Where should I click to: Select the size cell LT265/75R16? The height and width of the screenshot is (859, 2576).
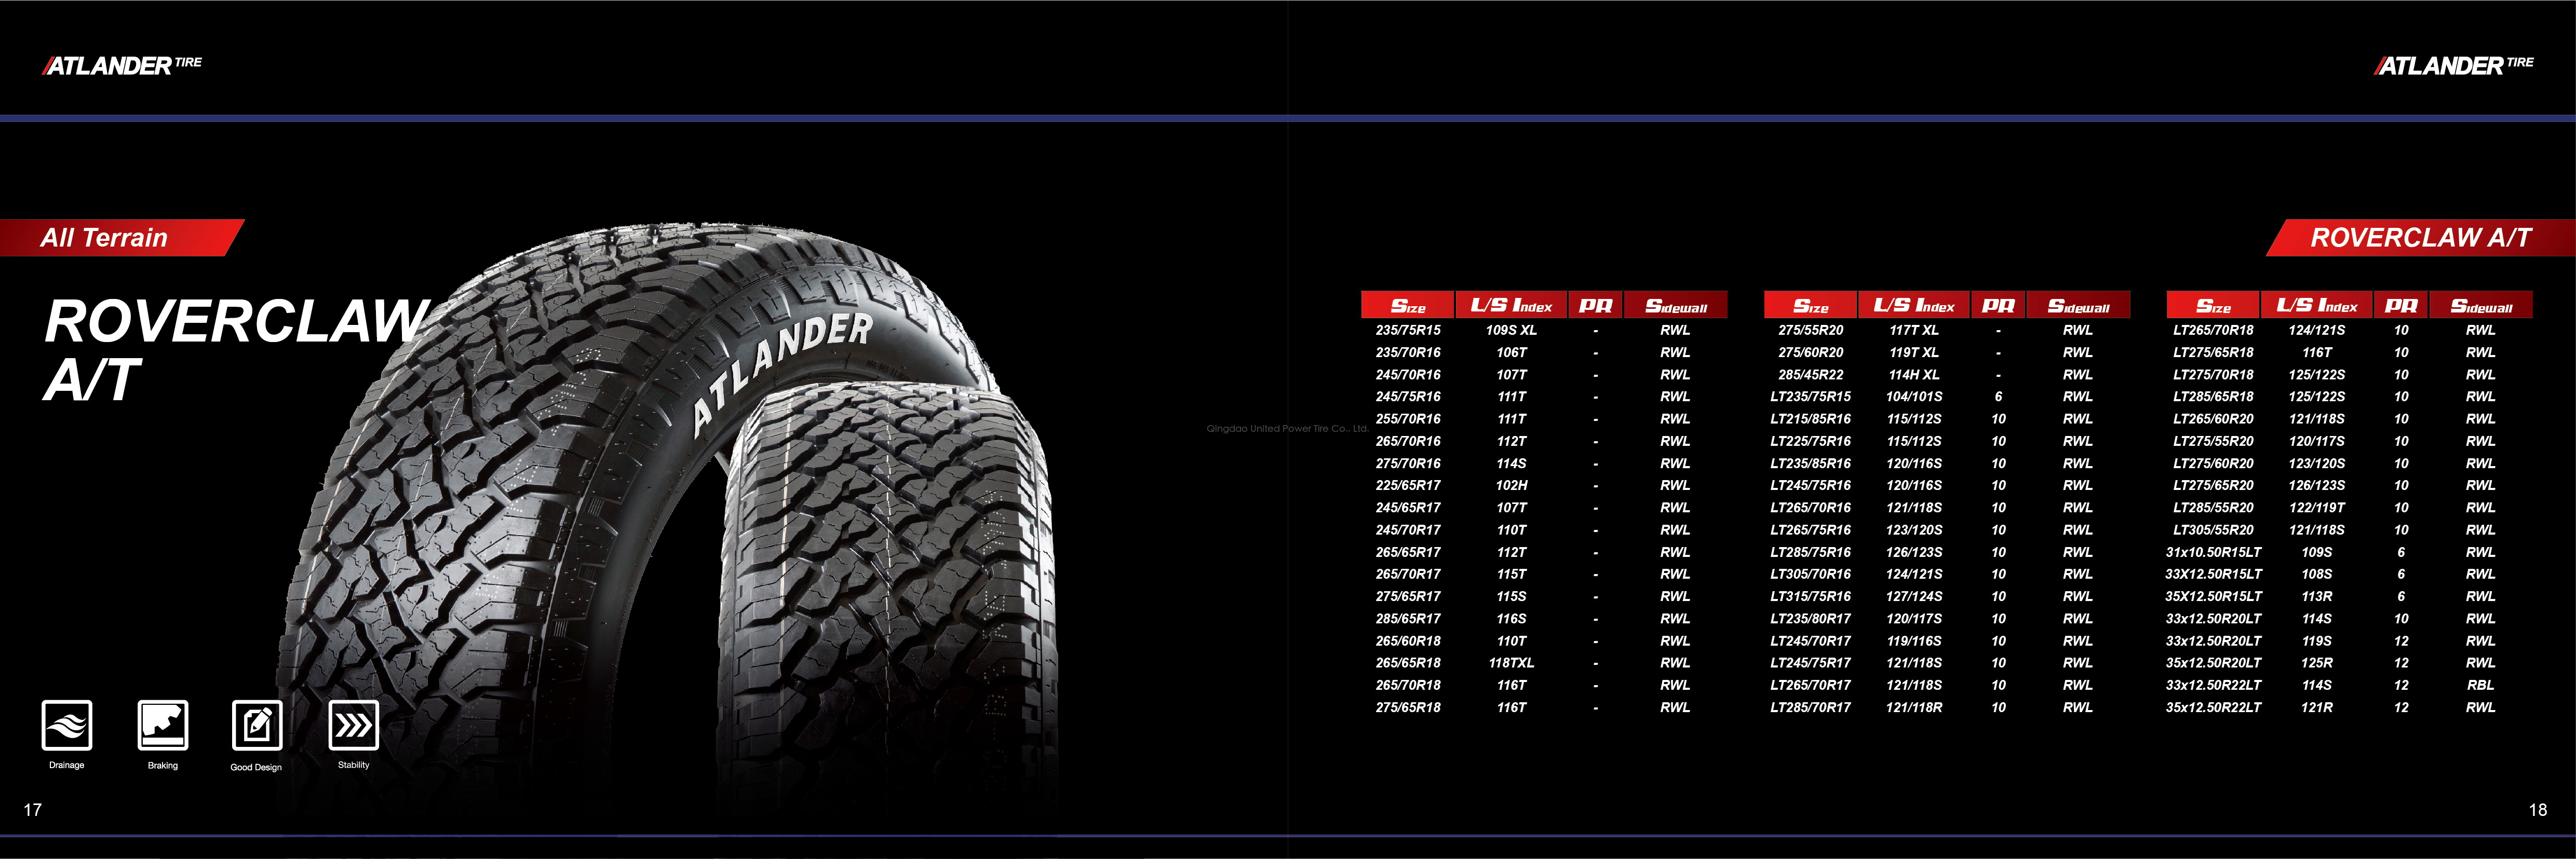[x=1811, y=530]
